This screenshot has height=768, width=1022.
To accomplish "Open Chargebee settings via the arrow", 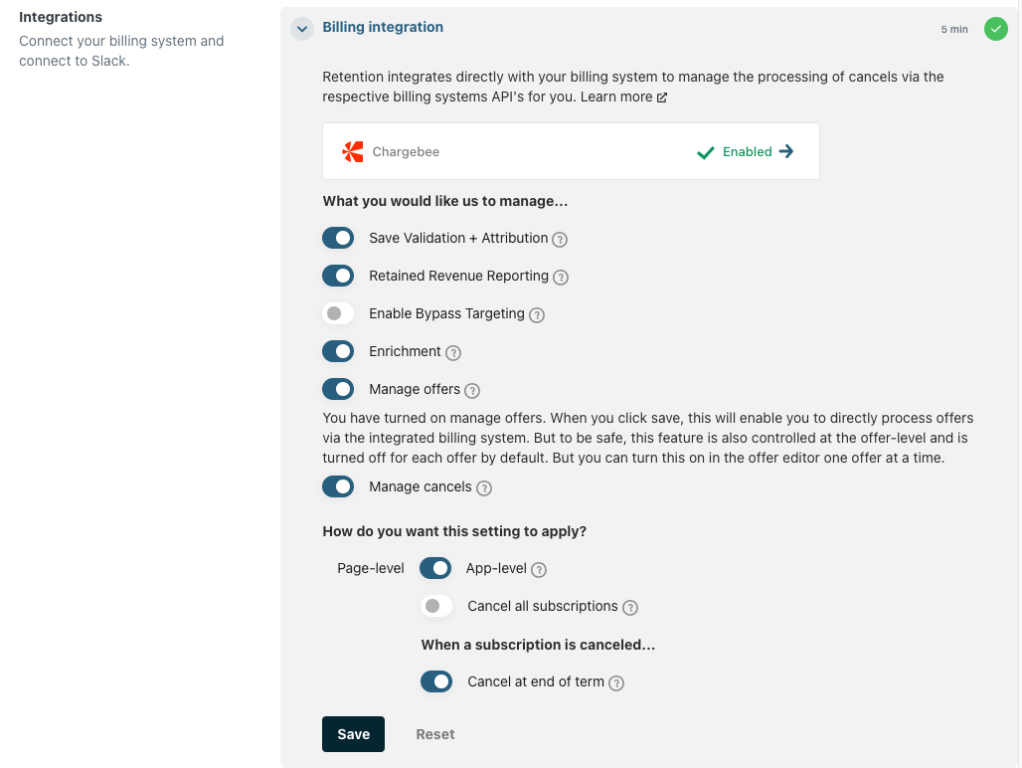I will (786, 151).
